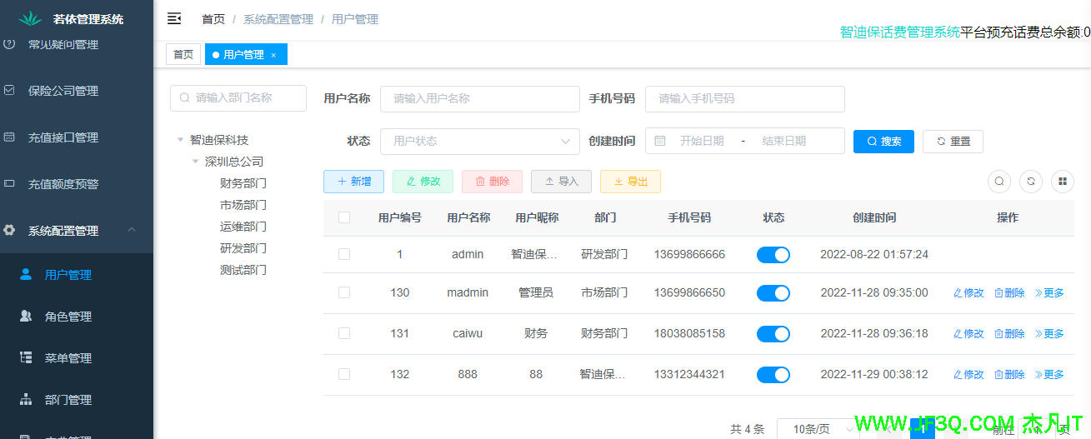
Task: Open 部门管理 in the sidebar
Action: tap(68, 400)
